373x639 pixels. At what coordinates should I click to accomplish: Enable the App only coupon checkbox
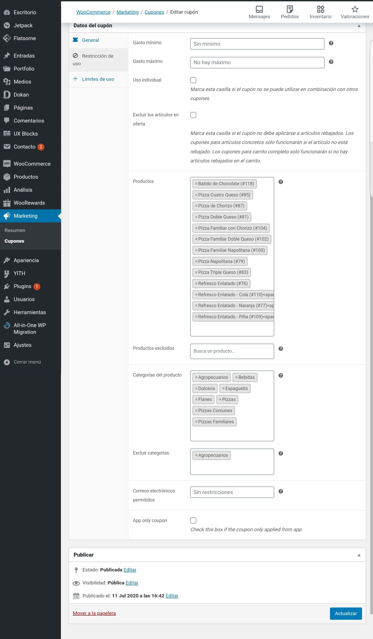point(193,521)
